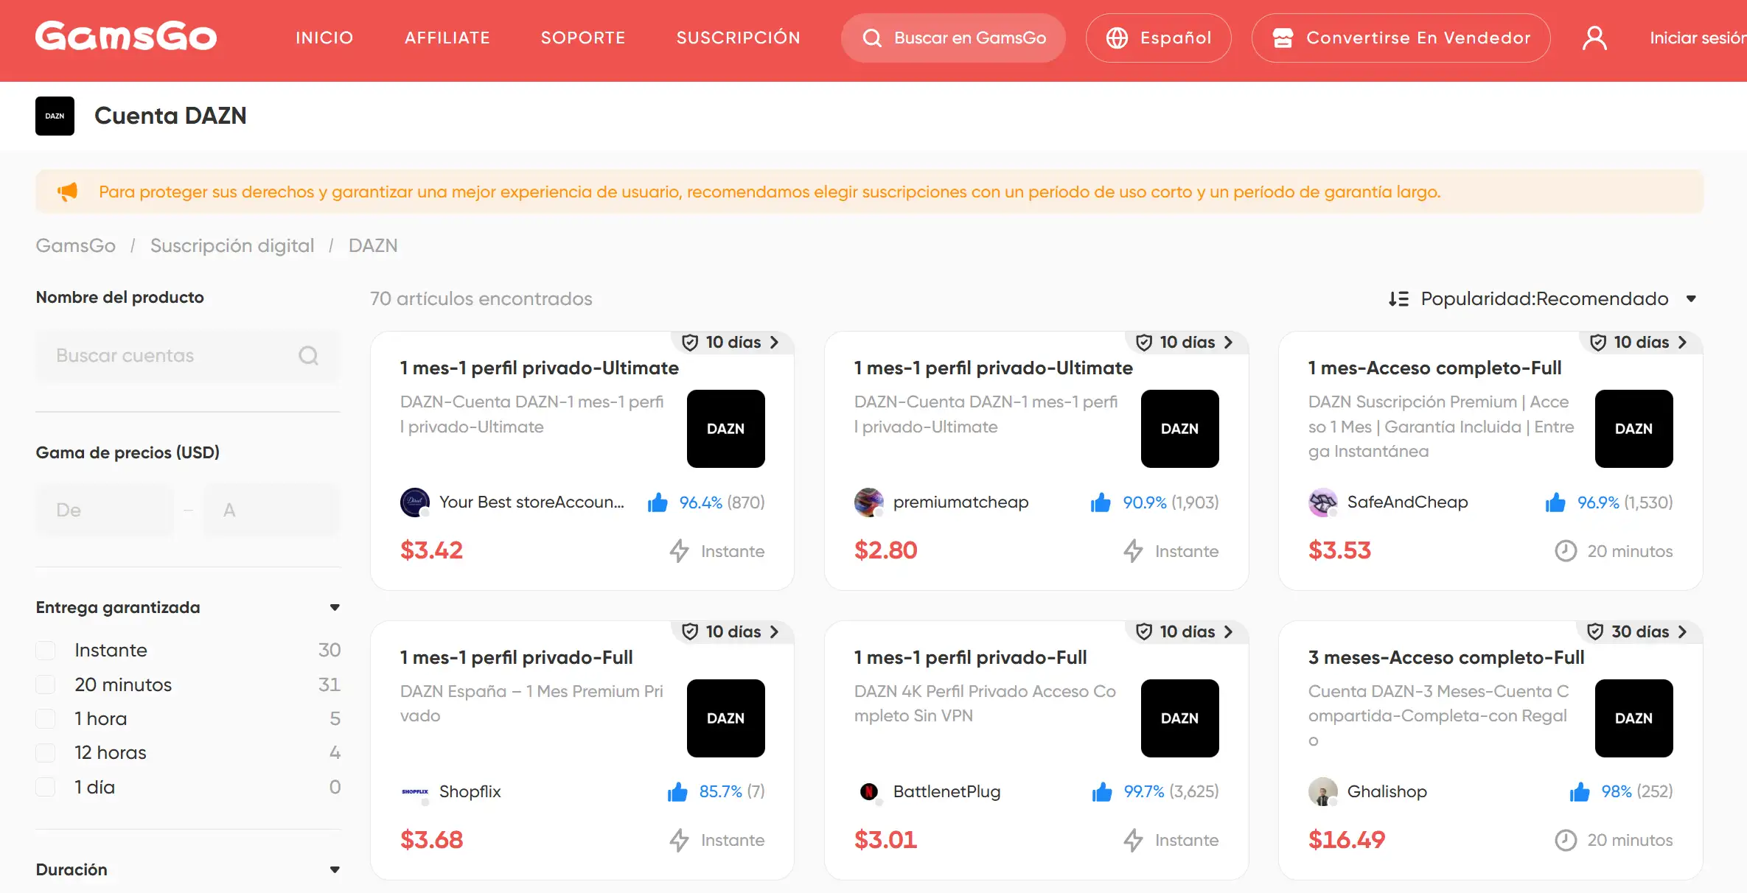Screen dimensions: 1747x893
Task: Click Suscripción digital breadcrumb link
Action: click(x=232, y=245)
